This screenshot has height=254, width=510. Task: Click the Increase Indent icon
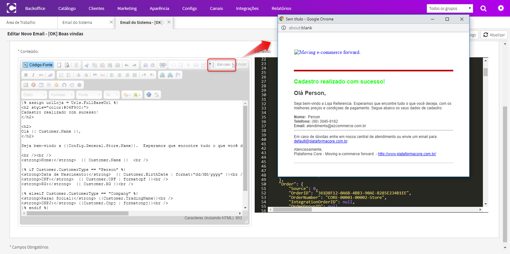[86, 75]
